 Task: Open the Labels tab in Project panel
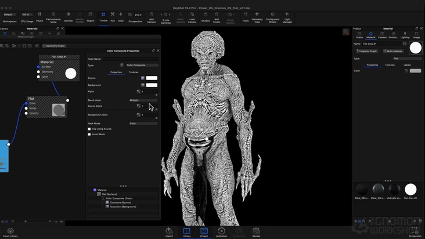(x=407, y=65)
